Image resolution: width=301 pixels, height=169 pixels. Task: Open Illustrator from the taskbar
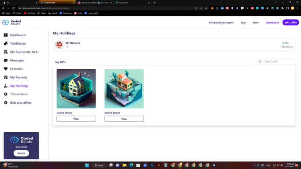point(159,165)
